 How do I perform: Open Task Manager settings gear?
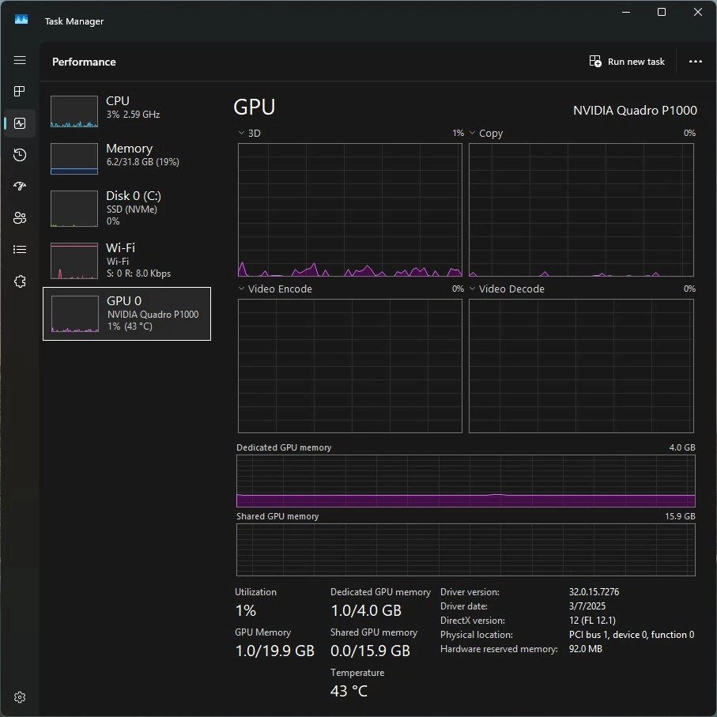[x=20, y=697]
